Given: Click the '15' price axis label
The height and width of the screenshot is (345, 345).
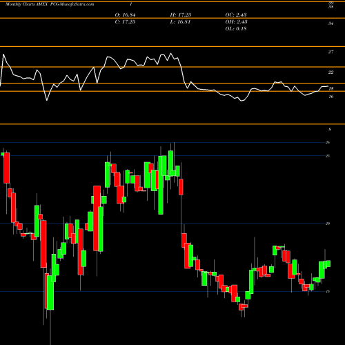Looking at the screenshot, I should (x=328, y=291).
